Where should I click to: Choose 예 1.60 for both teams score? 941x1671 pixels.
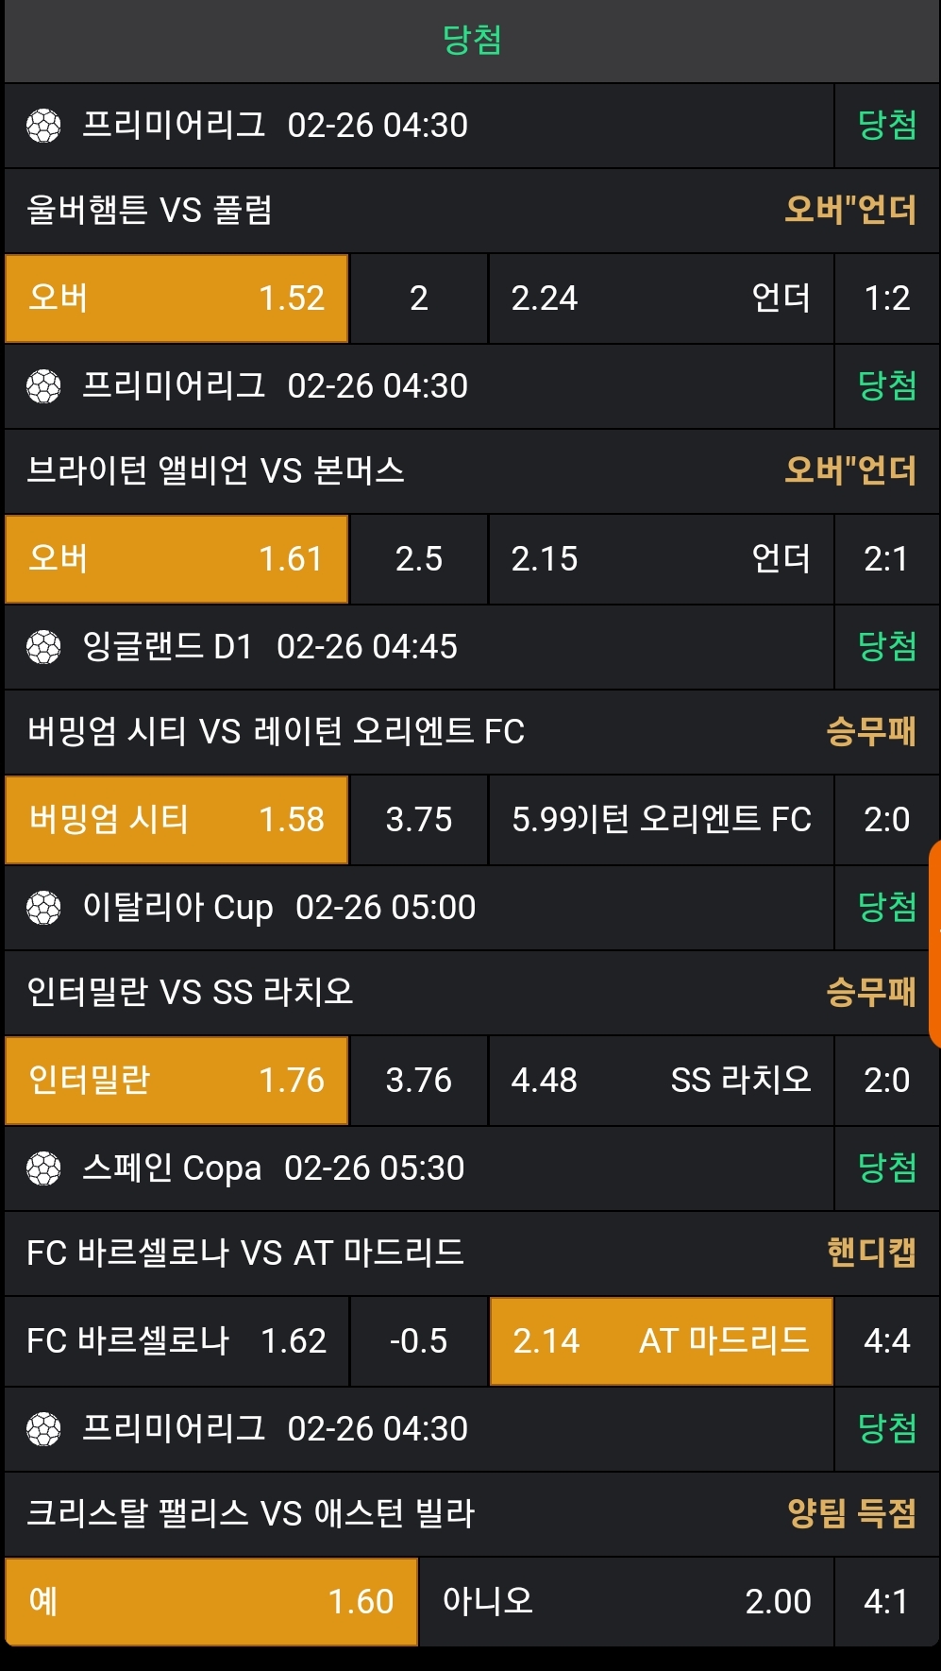click(x=210, y=1602)
